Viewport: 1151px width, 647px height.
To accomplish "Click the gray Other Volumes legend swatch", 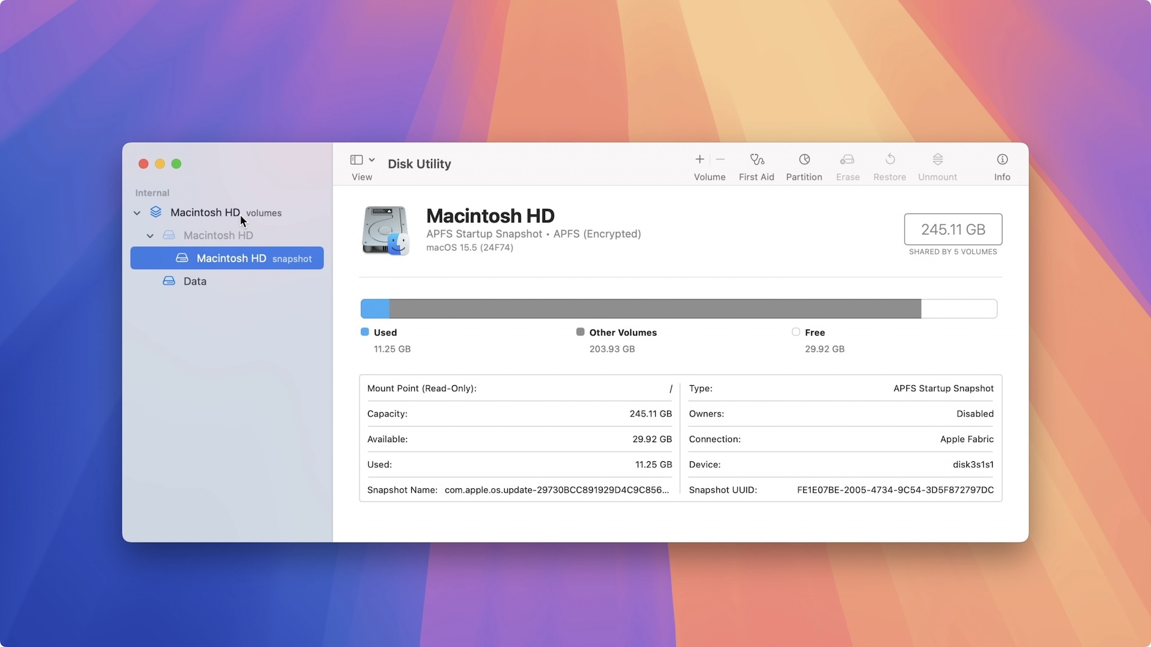I will pos(580,332).
